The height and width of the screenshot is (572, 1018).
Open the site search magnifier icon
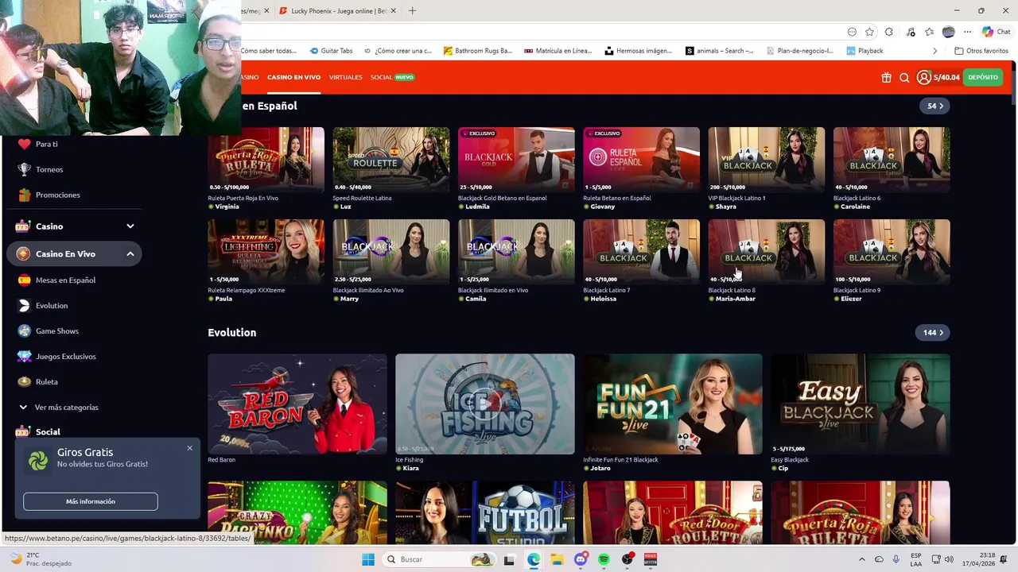(904, 77)
